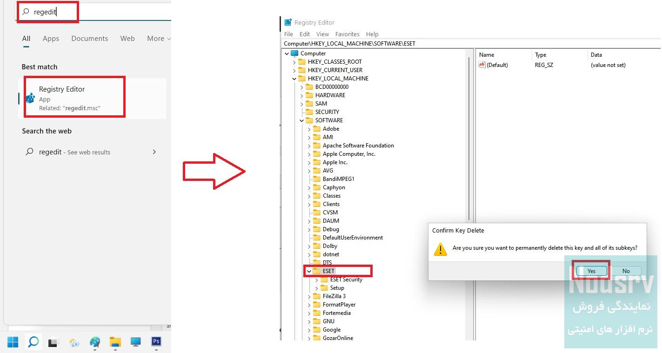Open the More filter dropdown in search

[159, 39]
